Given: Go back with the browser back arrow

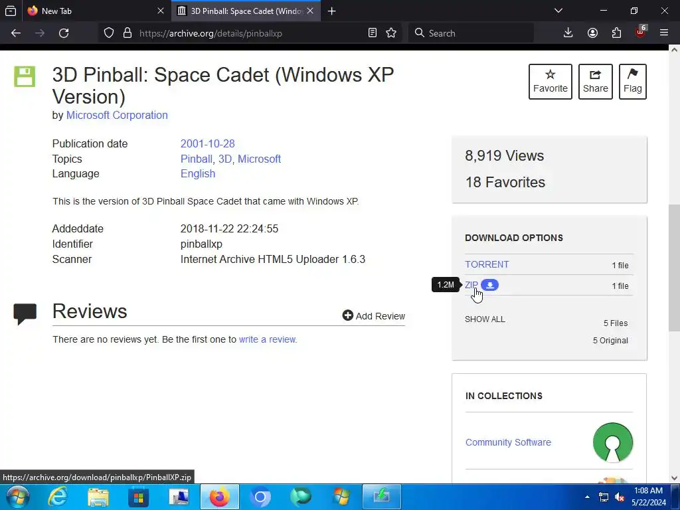Looking at the screenshot, I should coord(16,33).
